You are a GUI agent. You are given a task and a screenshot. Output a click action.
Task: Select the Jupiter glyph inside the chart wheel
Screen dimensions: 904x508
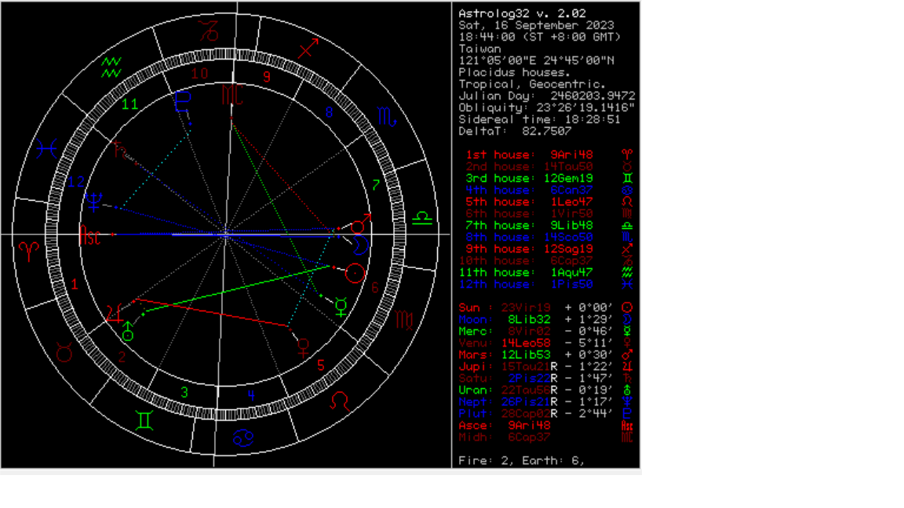[115, 315]
